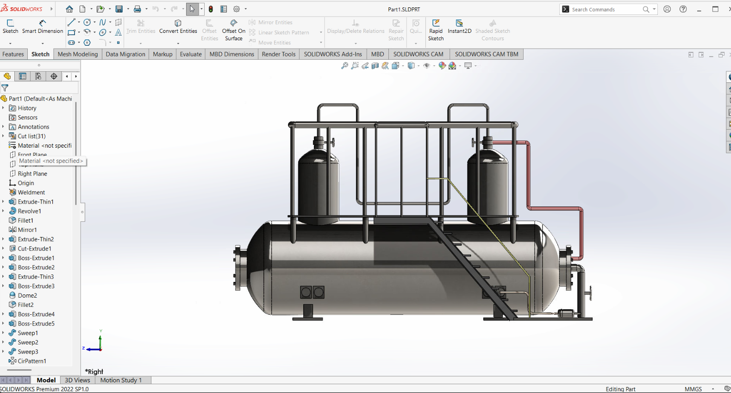The height and width of the screenshot is (393, 731).
Task: Switch to the Render Tools tab
Action: coord(279,54)
